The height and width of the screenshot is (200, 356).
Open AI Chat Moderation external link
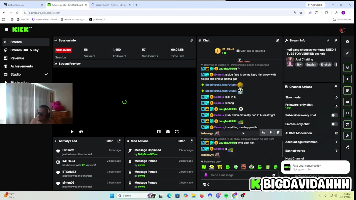pos(336,133)
